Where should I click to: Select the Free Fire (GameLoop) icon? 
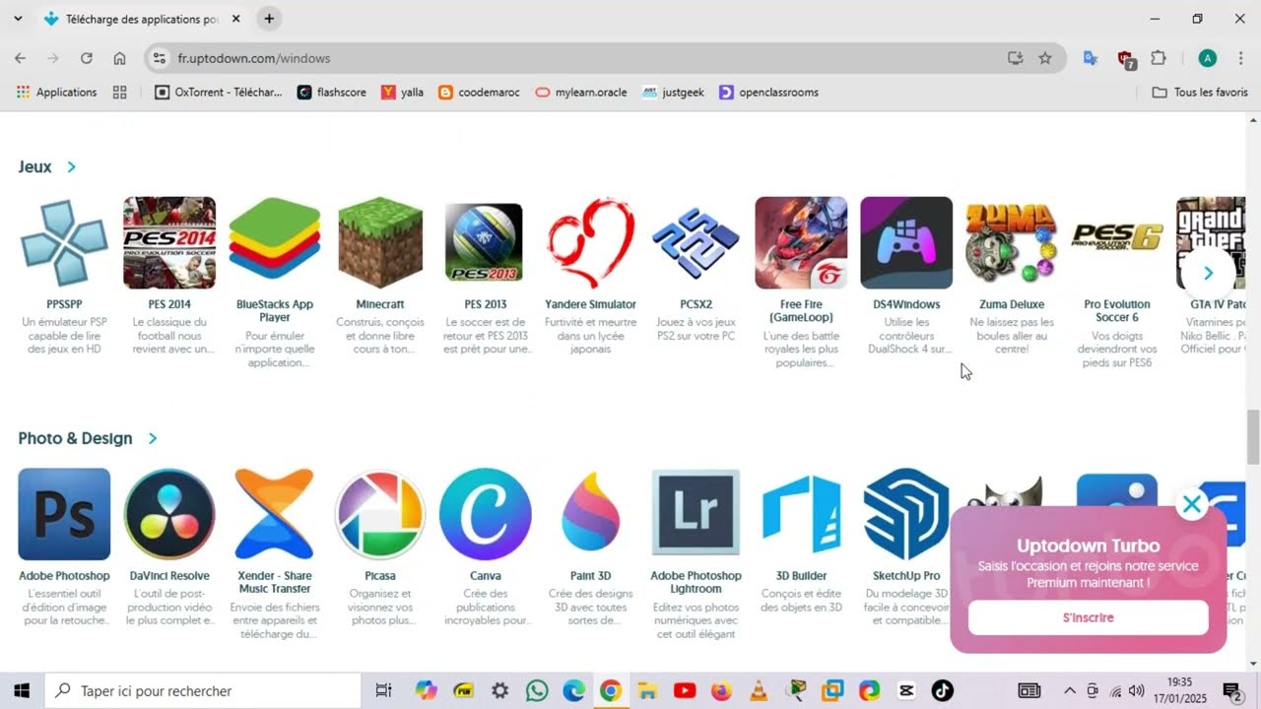(x=801, y=243)
